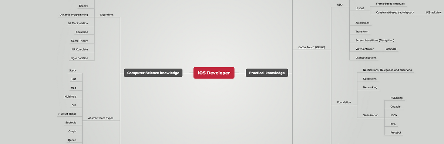
Task: Click Notifications, Delegation and observing node
Action: (387, 70)
